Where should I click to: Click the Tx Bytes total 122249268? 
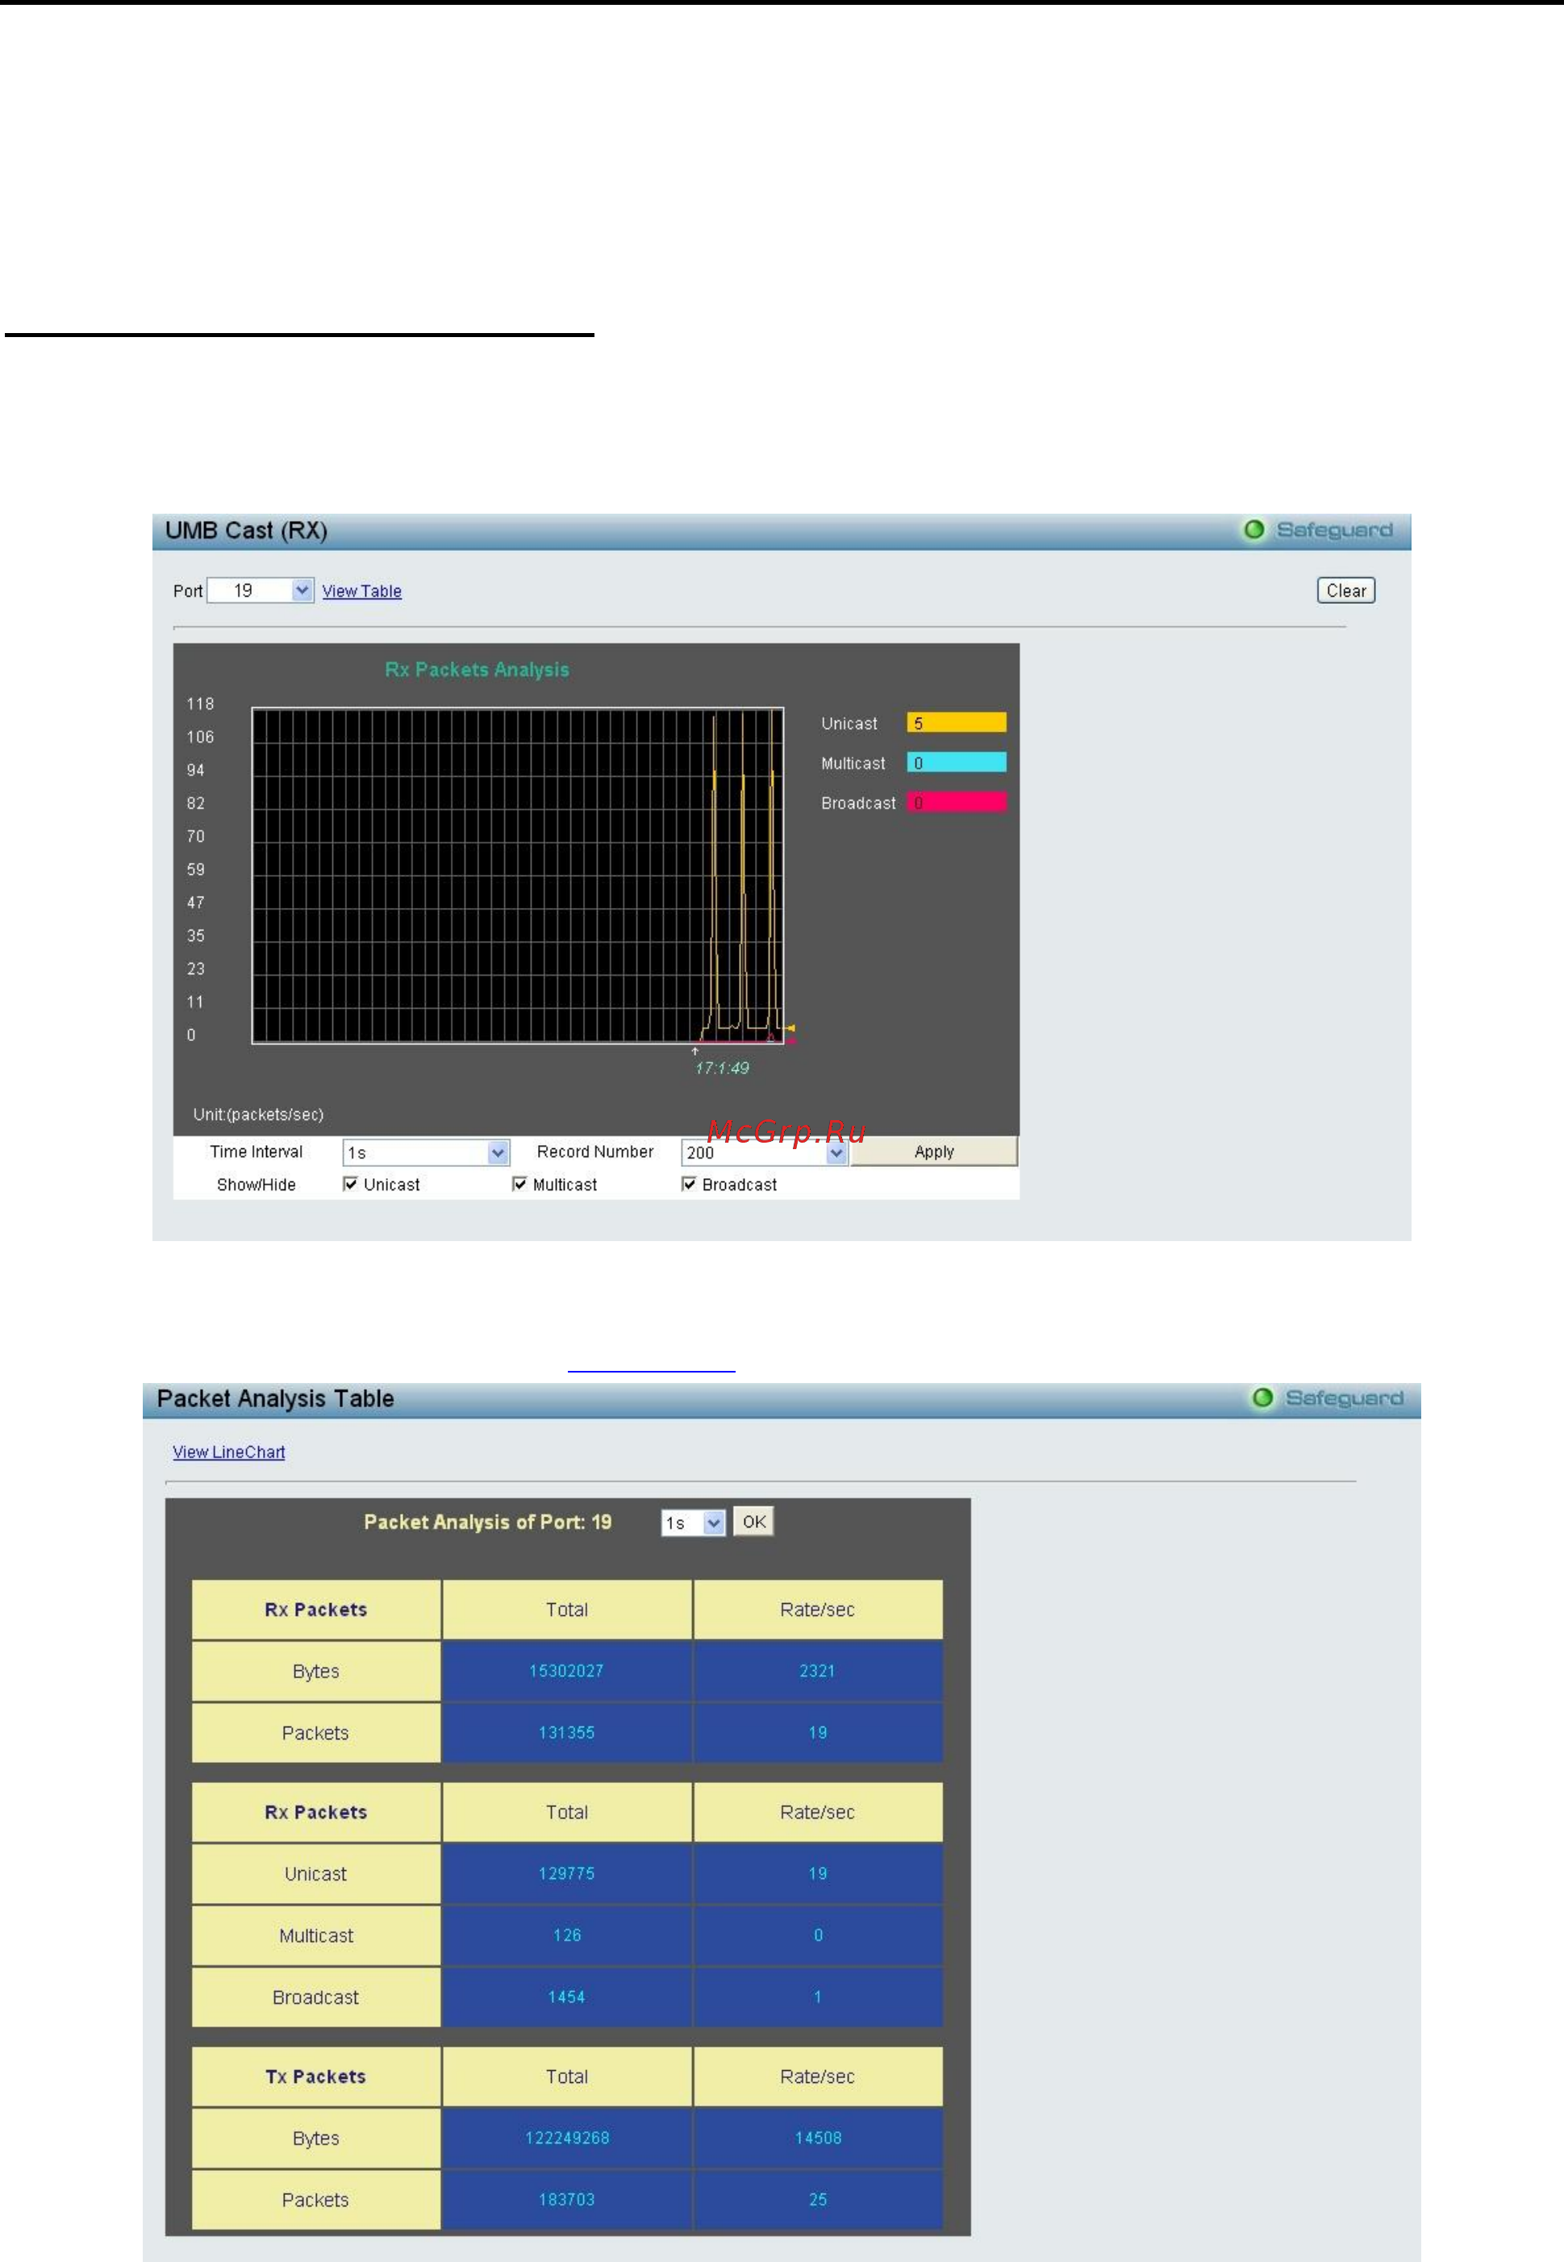[x=566, y=2138]
